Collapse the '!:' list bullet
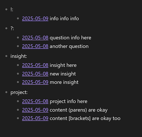 [7, 9]
